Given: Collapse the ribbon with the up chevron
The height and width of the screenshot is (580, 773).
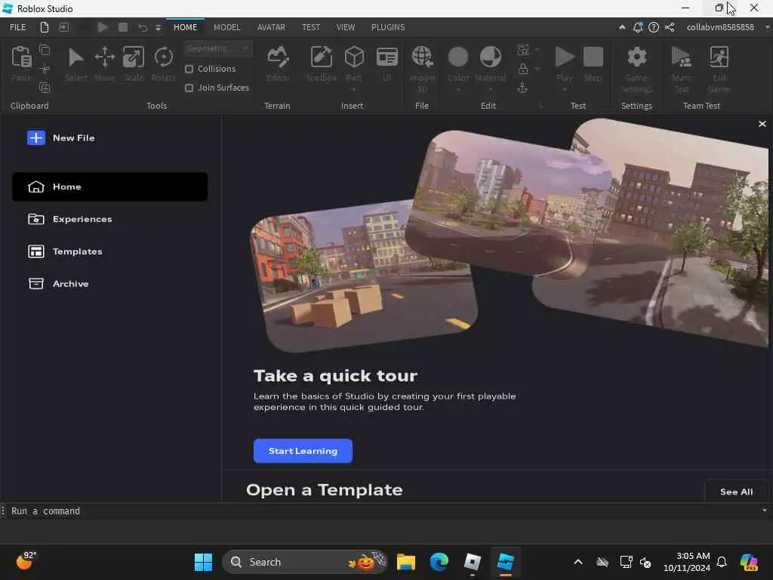Looking at the screenshot, I should 622,27.
